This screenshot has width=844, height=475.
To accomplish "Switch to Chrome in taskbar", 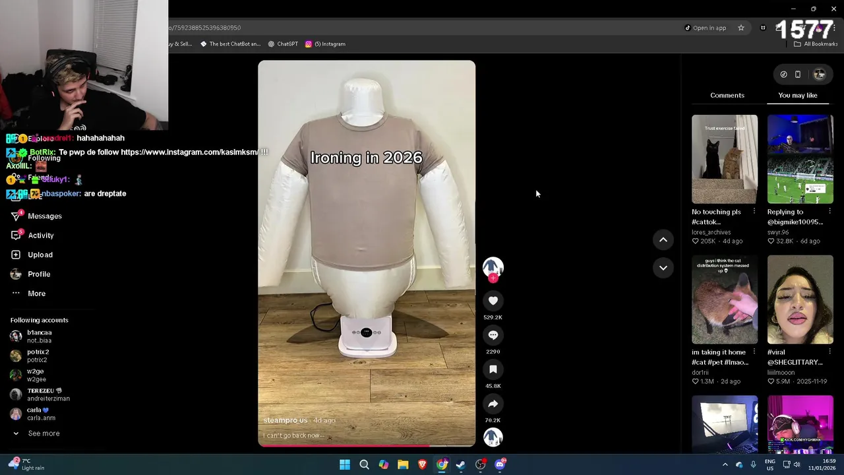I will click(442, 465).
